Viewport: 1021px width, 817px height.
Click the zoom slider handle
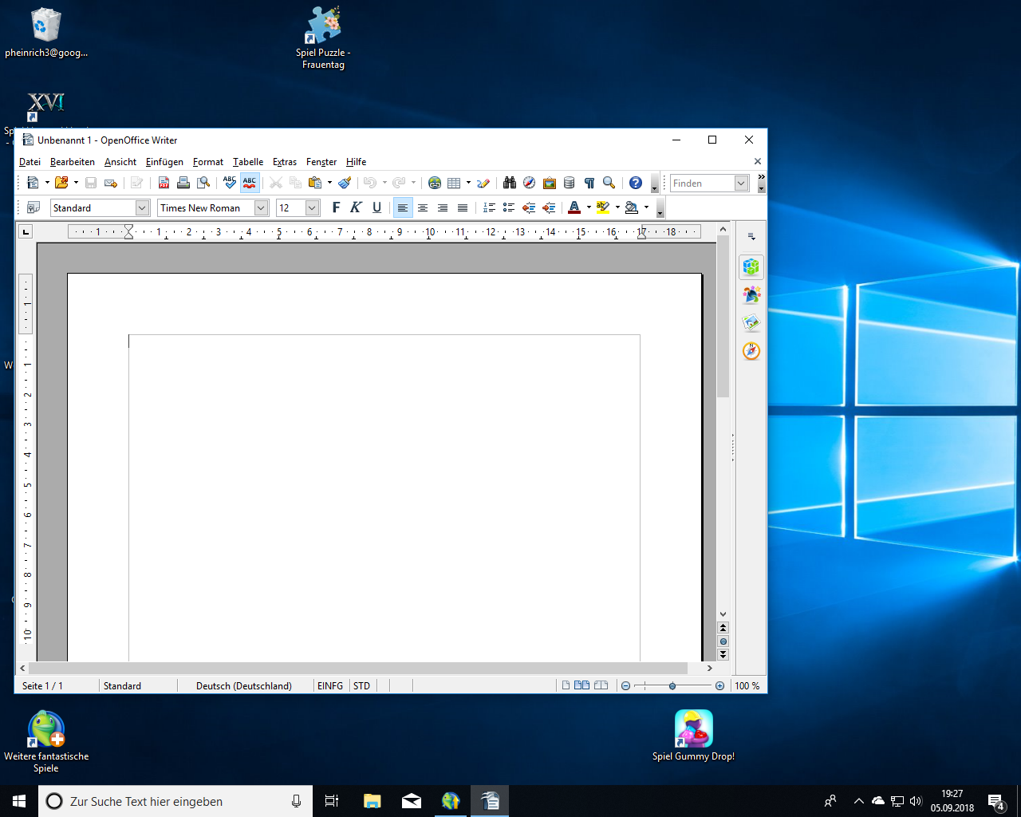tap(672, 685)
